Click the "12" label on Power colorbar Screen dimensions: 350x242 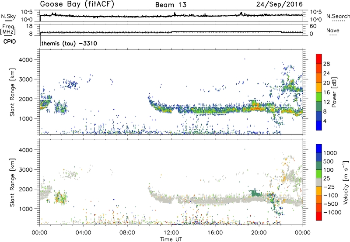click(326, 102)
